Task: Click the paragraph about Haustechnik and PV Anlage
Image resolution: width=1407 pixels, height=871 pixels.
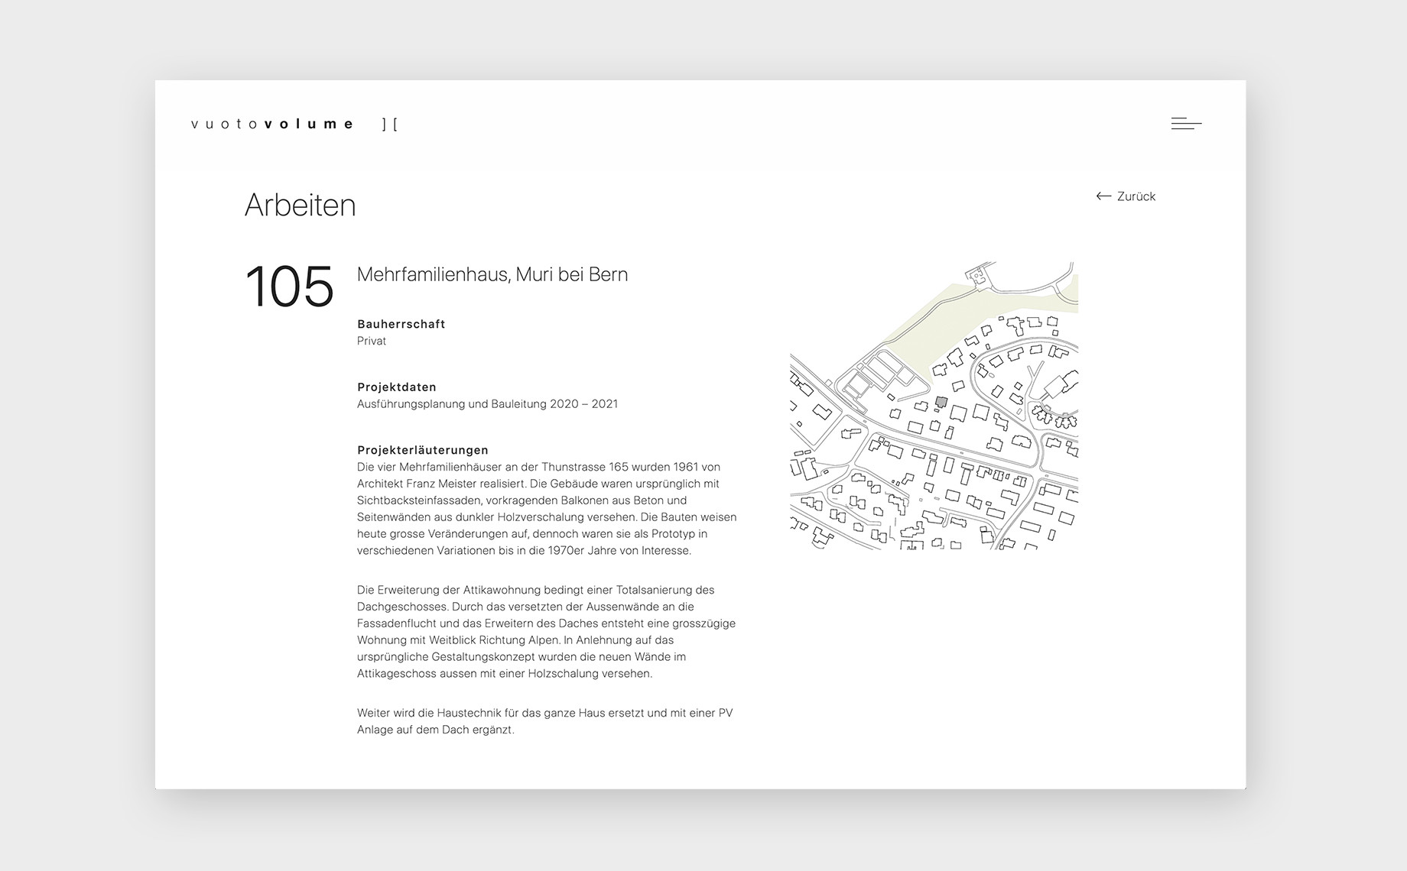Action: pyautogui.click(x=544, y=721)
